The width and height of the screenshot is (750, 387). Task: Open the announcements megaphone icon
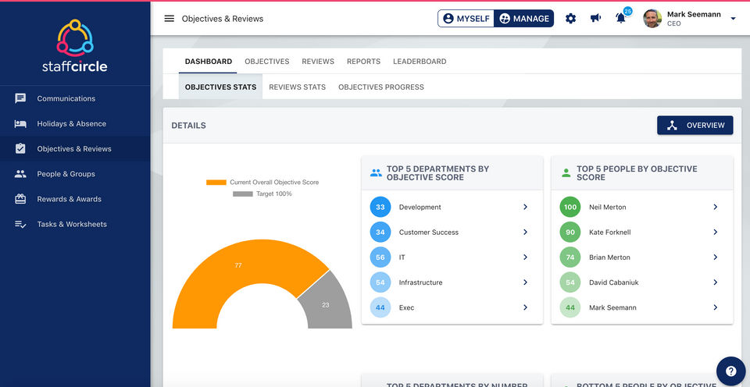596,19
